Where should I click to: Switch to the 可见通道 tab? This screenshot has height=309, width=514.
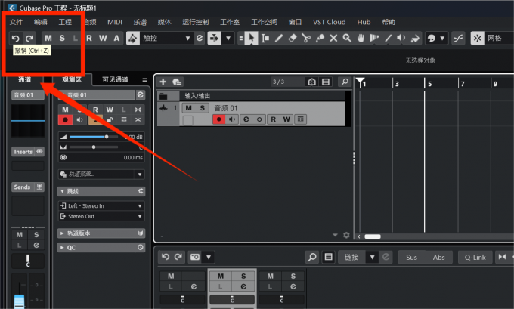(116, 79)
